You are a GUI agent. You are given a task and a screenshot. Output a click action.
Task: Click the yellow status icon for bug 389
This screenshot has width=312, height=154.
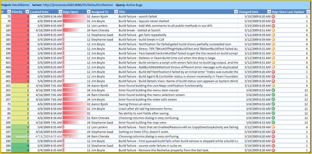click(x=274, y=44)
